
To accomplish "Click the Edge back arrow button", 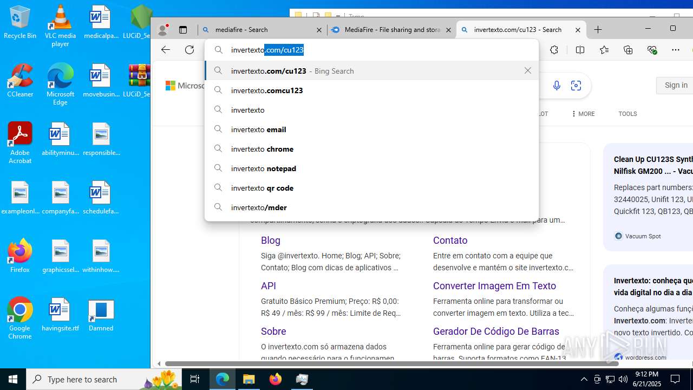I will [x=165, y=50].
